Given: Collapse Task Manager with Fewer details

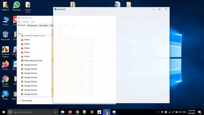Looking at the screenshot, I should [25, 101].
